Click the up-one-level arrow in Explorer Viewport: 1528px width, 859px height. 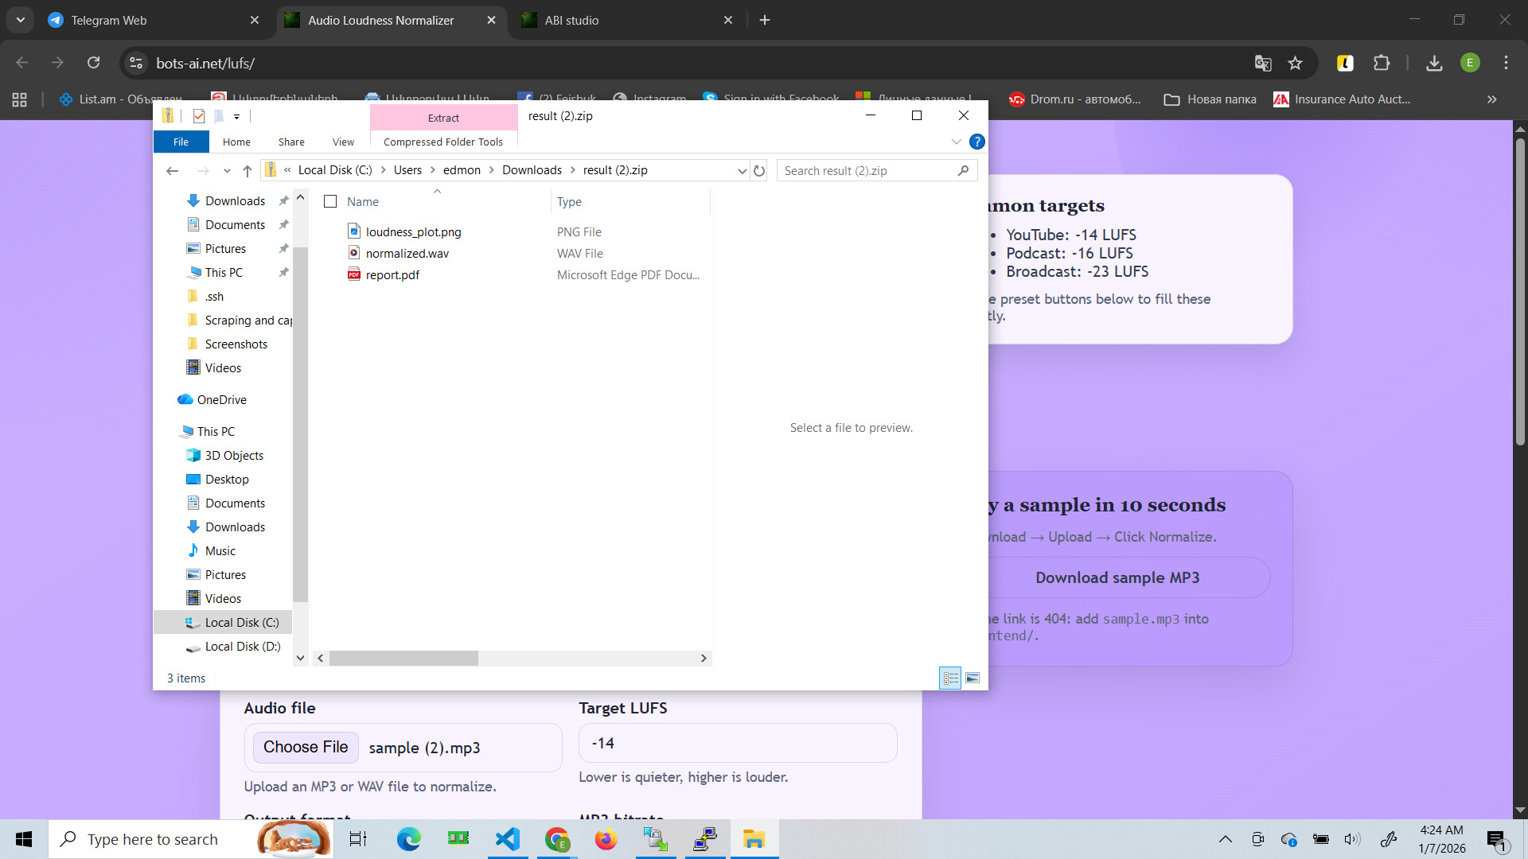pos(247,170)
